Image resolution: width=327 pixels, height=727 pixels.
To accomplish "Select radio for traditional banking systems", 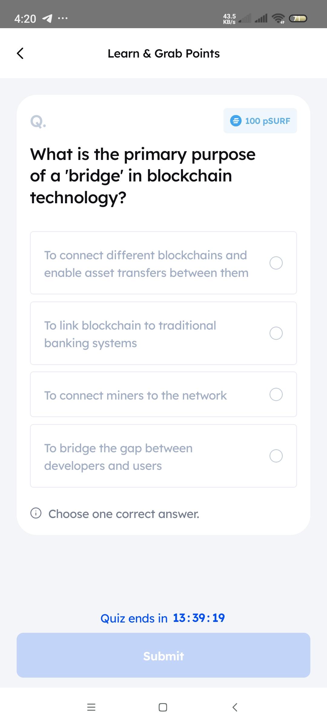I will click(x=276, y=333).
